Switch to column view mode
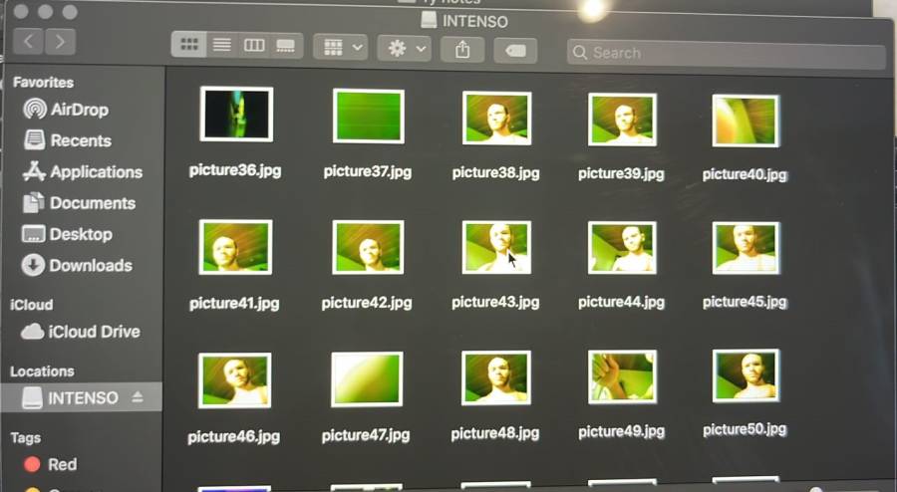 (x=254, y=46)
